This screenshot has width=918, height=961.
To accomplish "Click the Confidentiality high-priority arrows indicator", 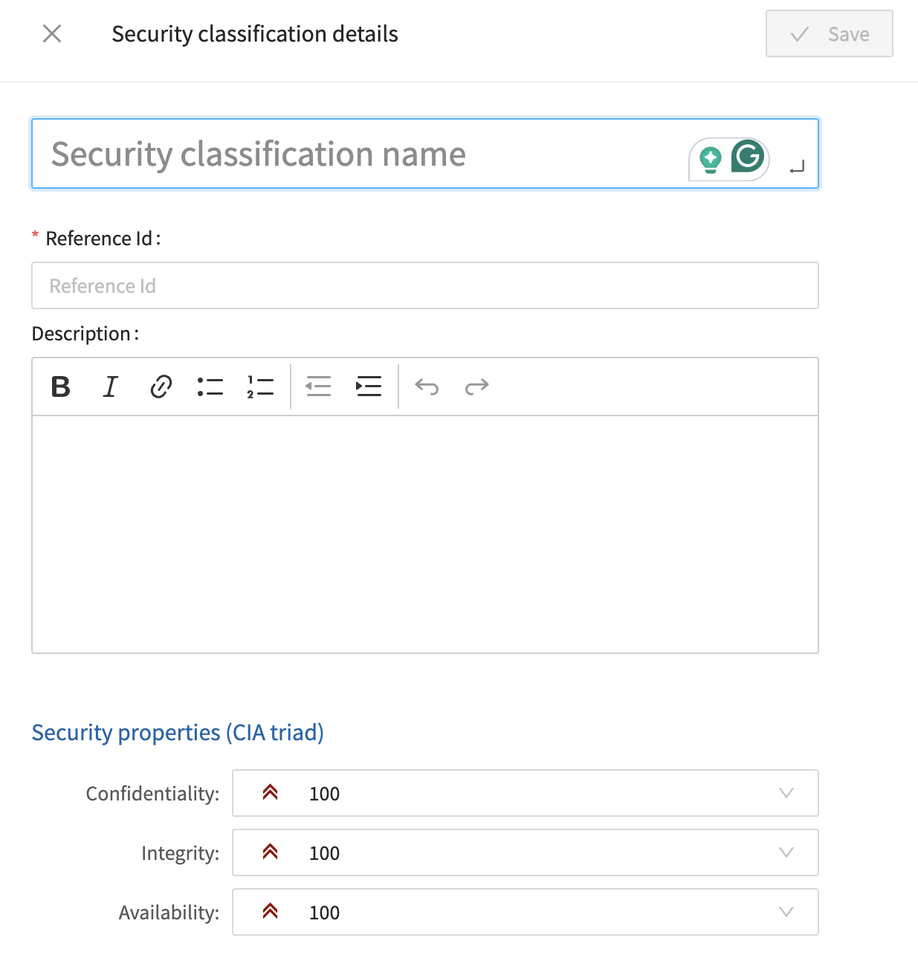I will (x=270, y=793).
